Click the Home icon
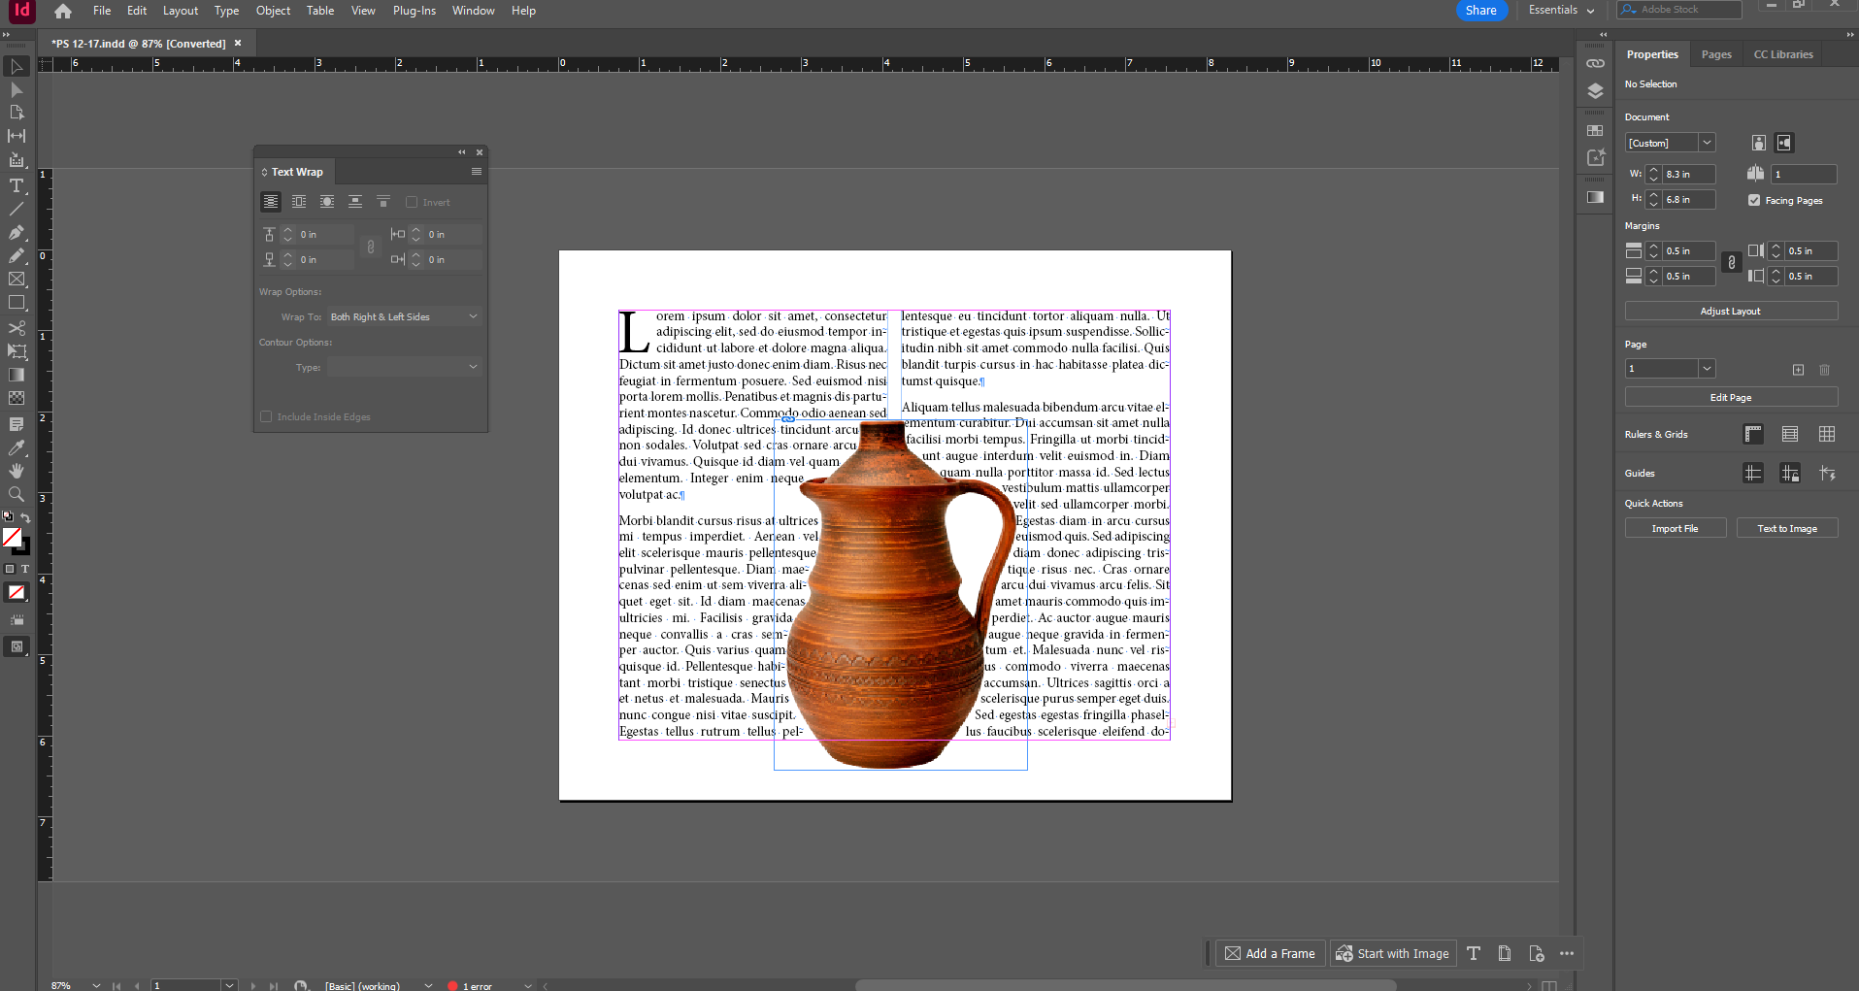 point(63,11)
